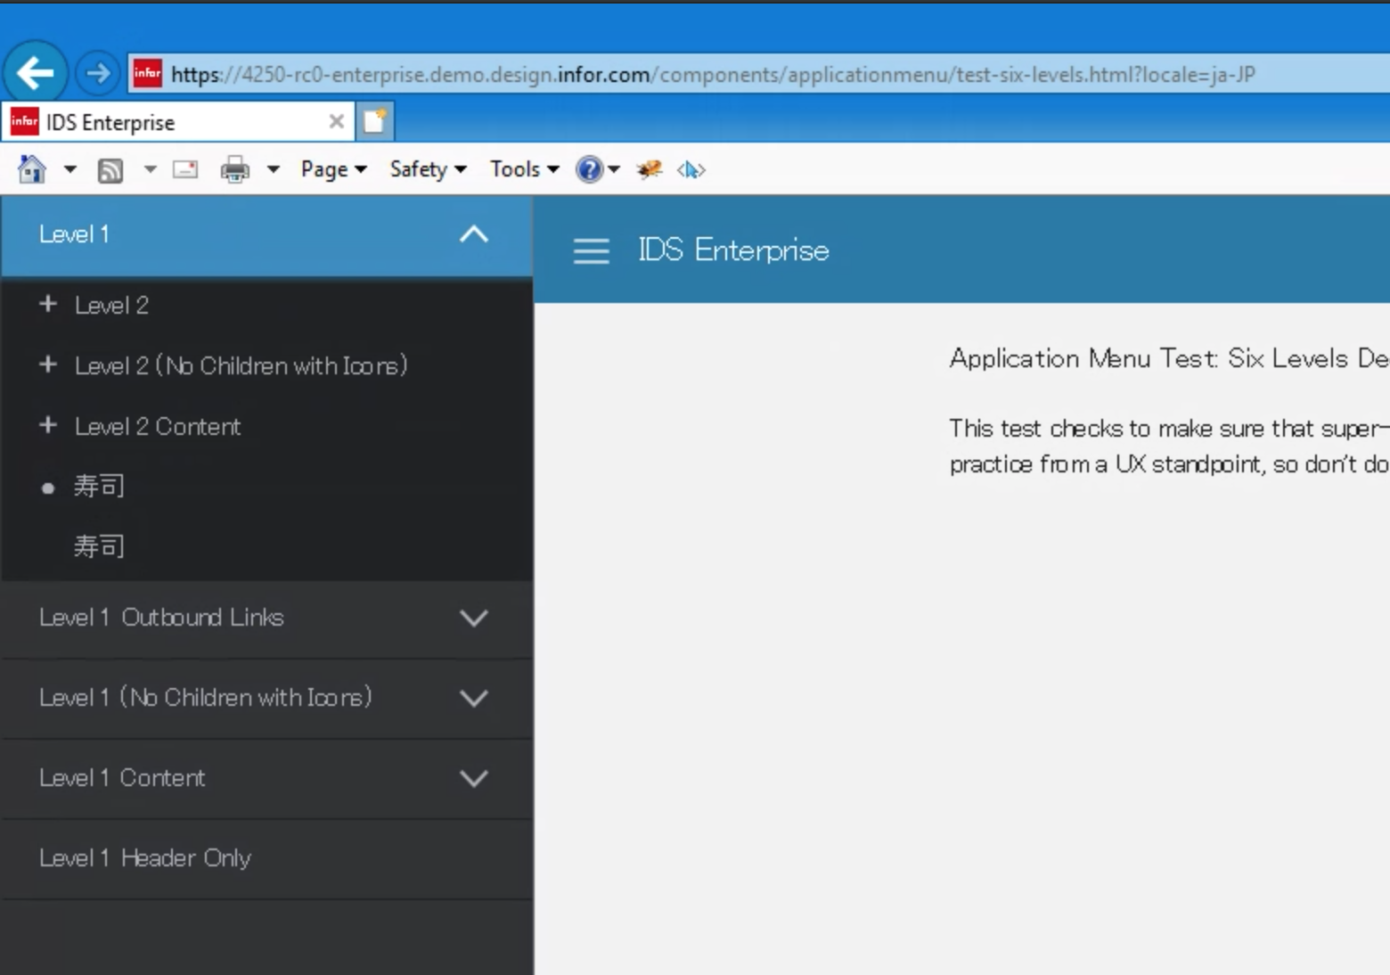Screen dimensions: 1390x975
Task: Expand Level 1 Outbound Links chevron
Action: click(473, 618)
